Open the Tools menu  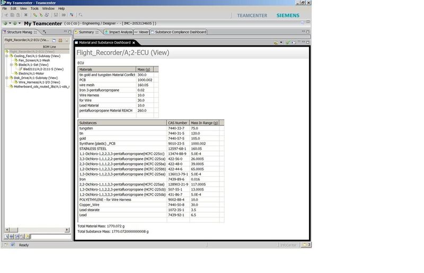[34, 8]
